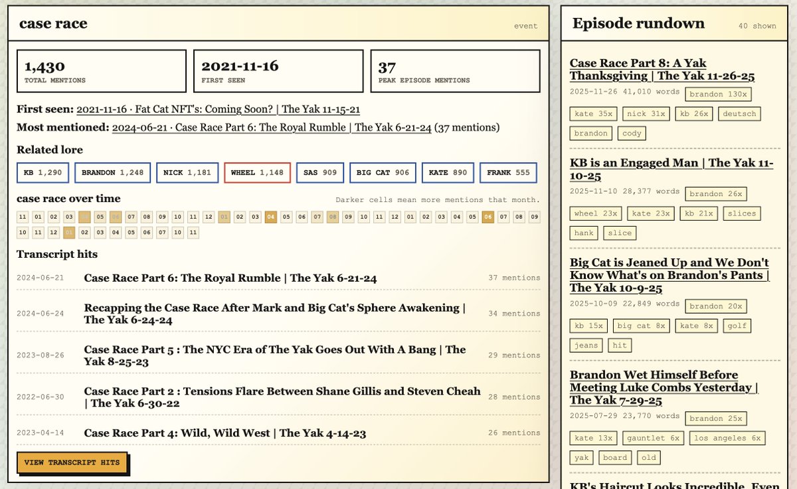Select the FRANK 555 related lore chip
The image size is (797, 489).
(x=508, y=173)
